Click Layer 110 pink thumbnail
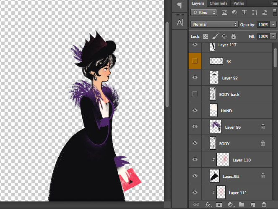 coord(223,159)
